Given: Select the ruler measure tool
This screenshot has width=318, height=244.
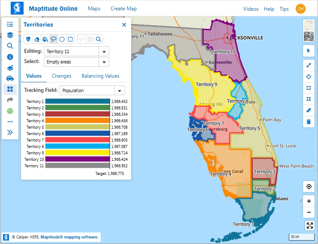Looking at the screenshot, I should pyautogui.click(x=309, y=110).
